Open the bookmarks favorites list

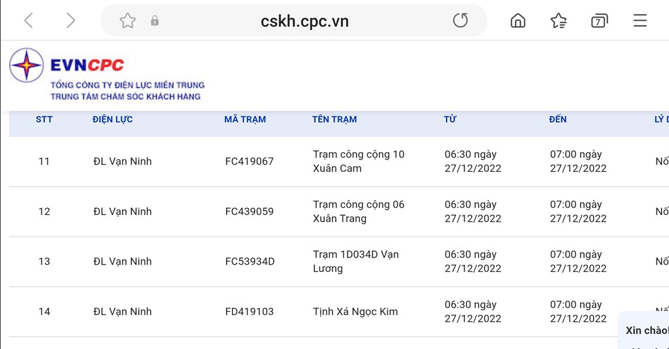point(558,21)
